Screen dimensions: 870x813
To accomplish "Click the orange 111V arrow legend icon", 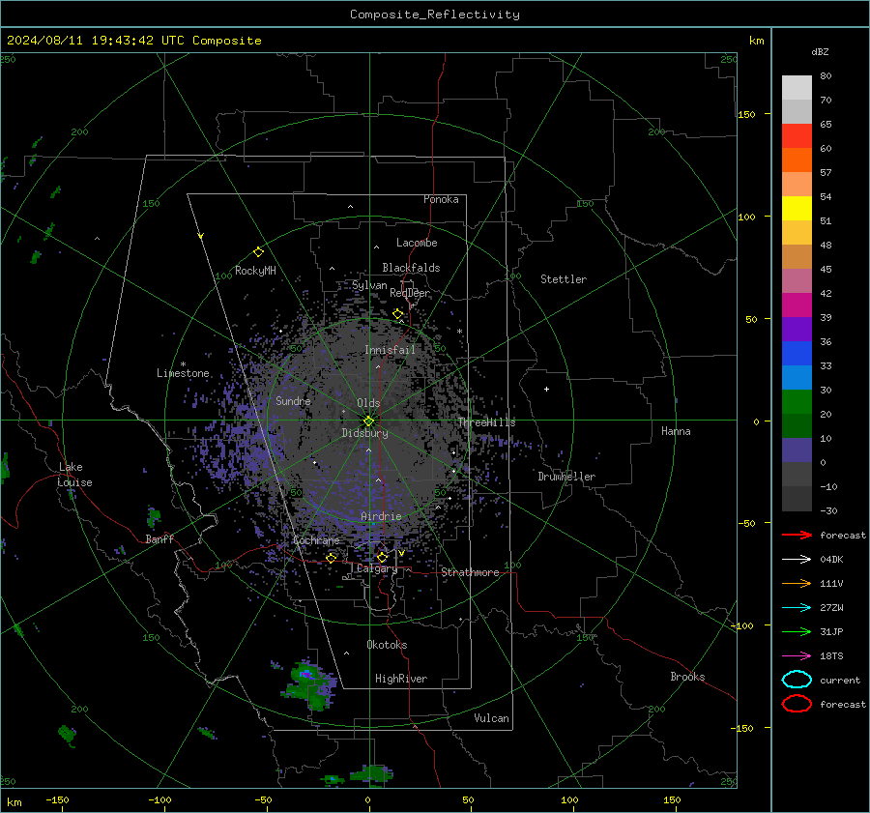I will 797,583.
